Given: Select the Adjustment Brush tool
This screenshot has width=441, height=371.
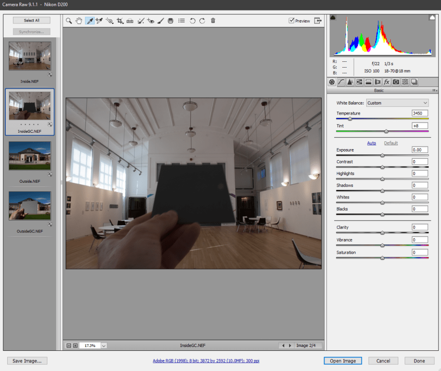Looking at the screenshot, I should 161,21.
